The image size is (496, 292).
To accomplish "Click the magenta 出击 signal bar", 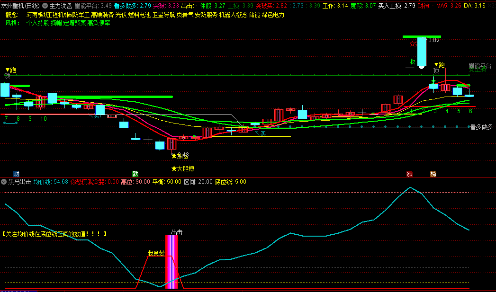I will pos(172,262).
